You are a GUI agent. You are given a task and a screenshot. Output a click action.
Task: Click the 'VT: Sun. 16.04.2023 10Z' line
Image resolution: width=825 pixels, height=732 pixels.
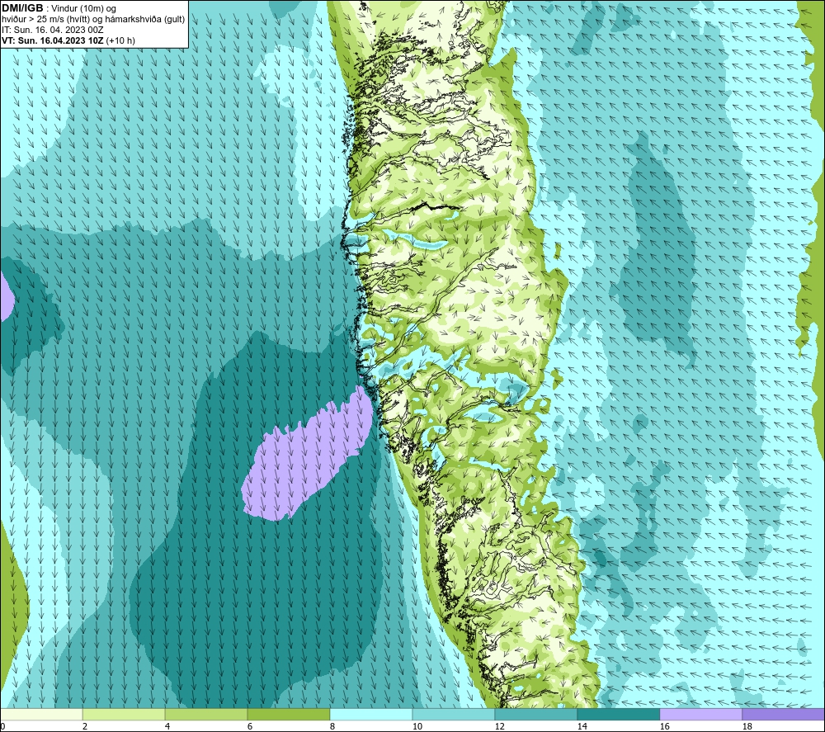point(53,40)
